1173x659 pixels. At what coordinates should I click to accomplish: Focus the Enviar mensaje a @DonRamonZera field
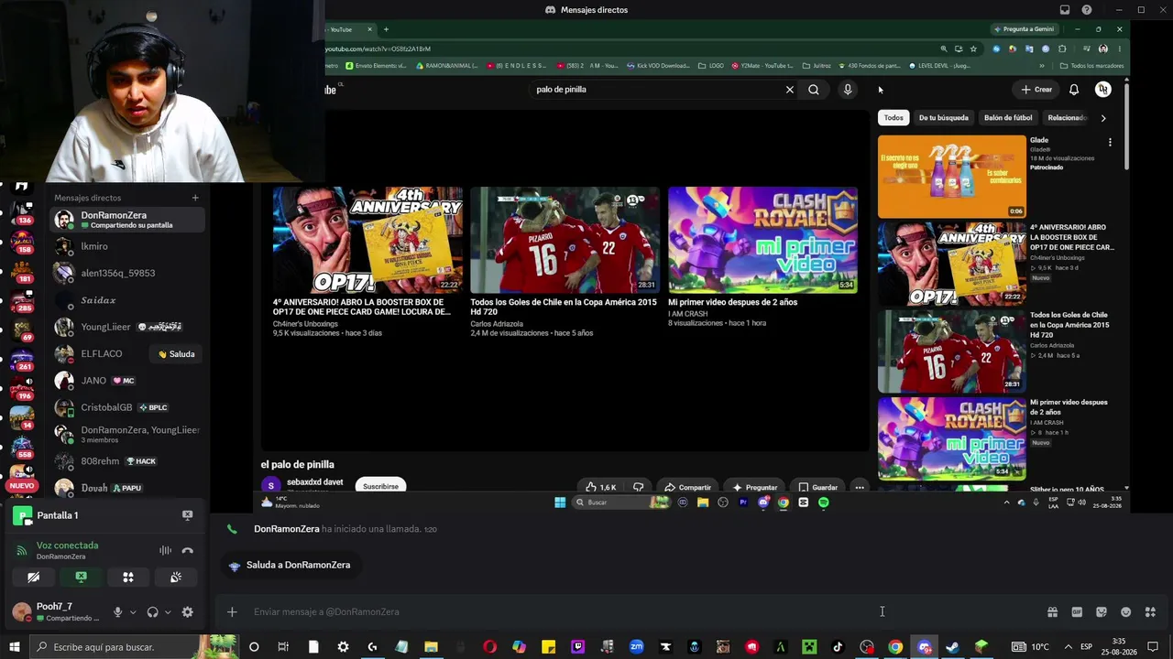[x=641, y=612]
